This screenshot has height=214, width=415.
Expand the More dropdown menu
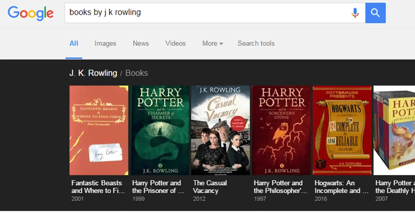pyautogui.click(x=213, y=44)
